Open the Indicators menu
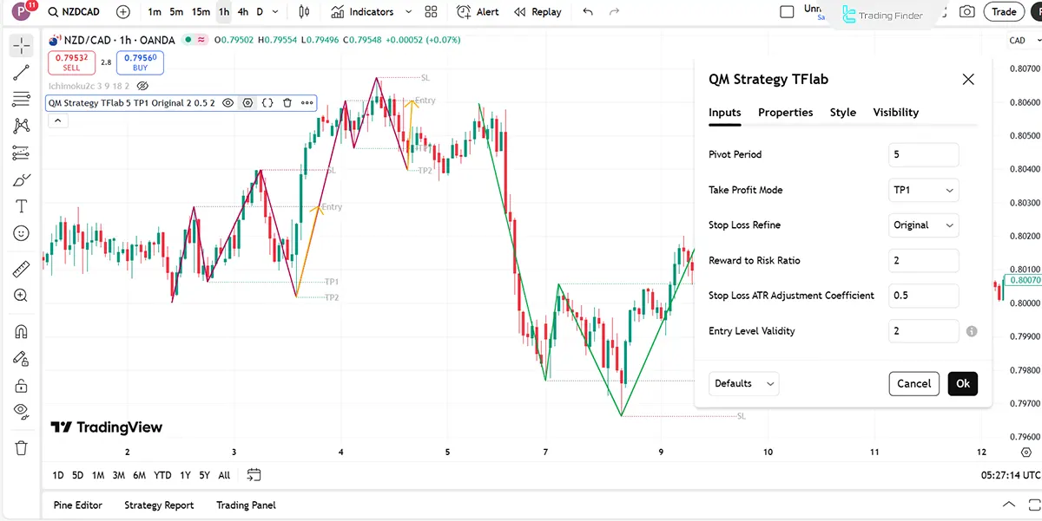The height and width of the screenshot is (521, 1042). pyautogui.click(x=372, y=11)
